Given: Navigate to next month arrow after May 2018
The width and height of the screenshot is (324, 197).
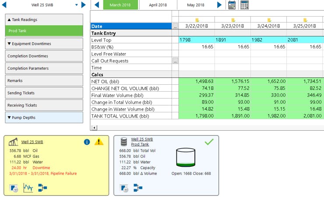Looking at the screenshot, I should coord(219,5).
